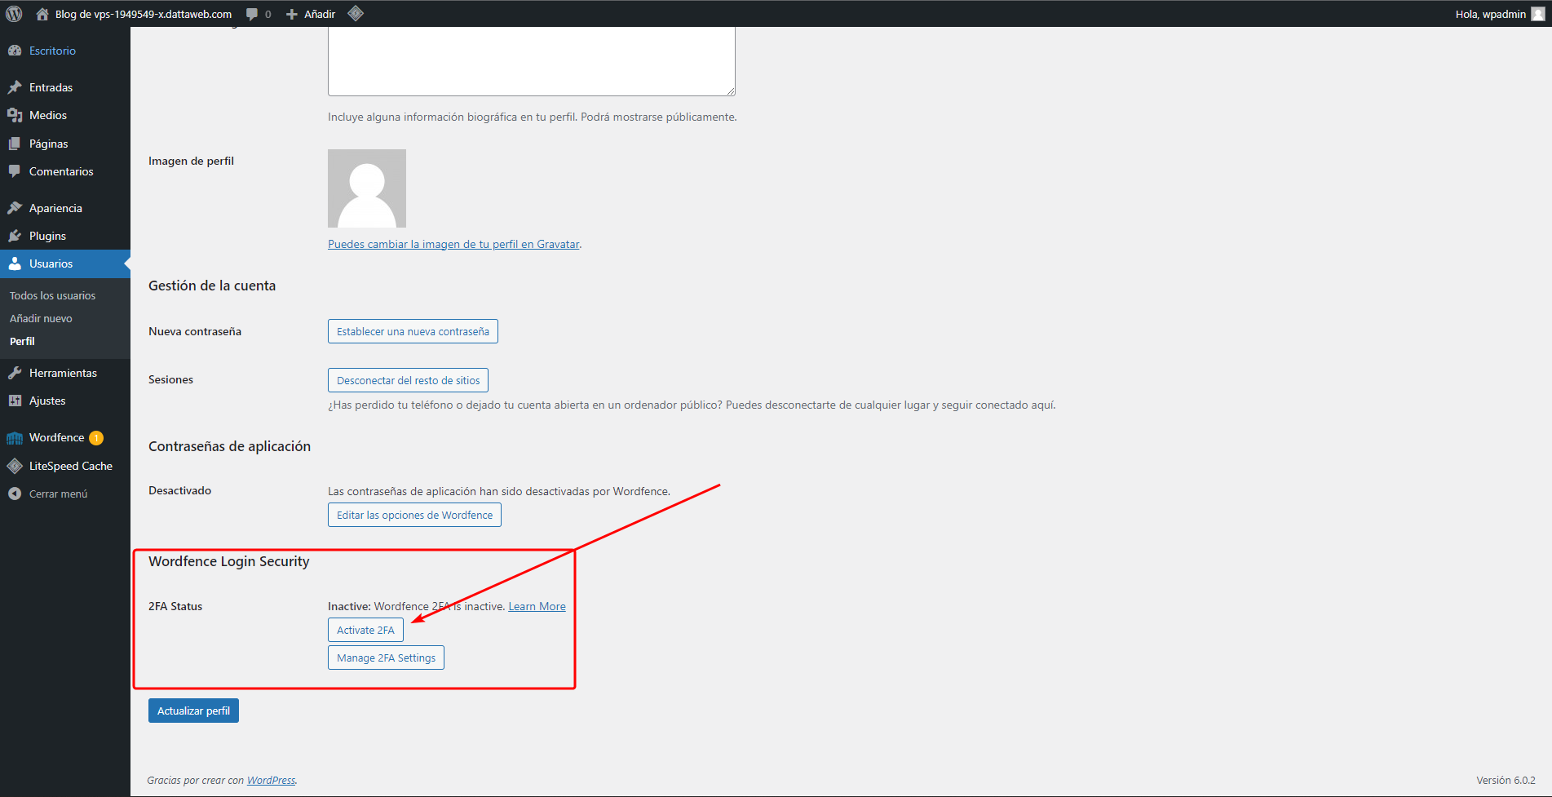Viewport: 1552px width, 797px height.
Task: Open LiteSpeed diamond icon in admin bar
Action: (356, 13)
